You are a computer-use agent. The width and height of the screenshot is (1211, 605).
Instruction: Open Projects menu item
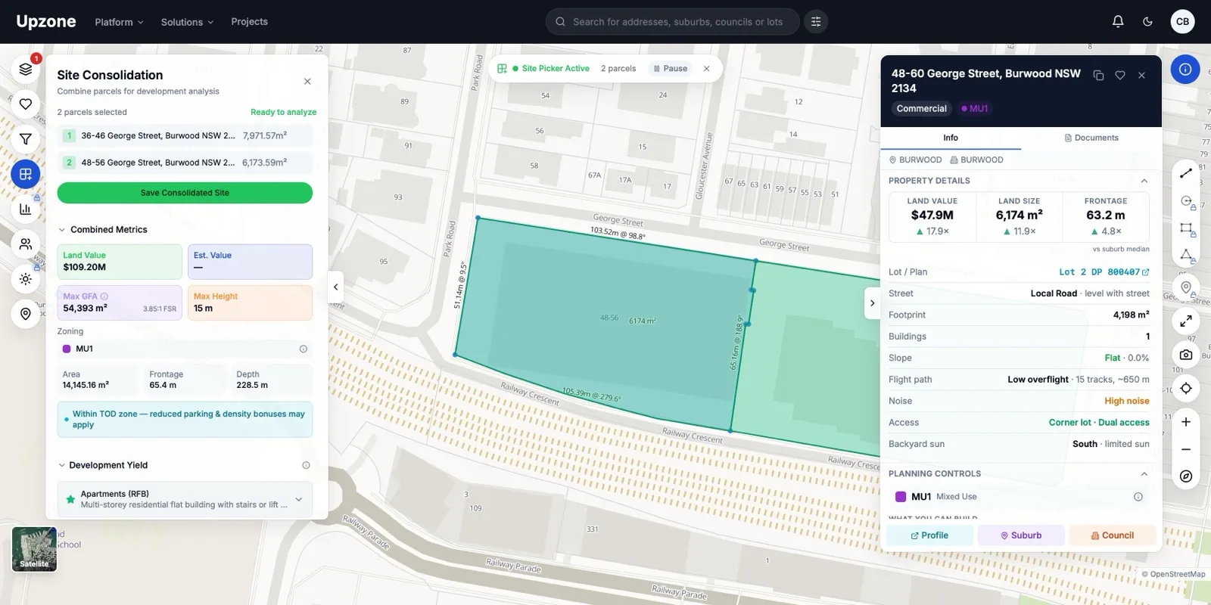(249, 22)
